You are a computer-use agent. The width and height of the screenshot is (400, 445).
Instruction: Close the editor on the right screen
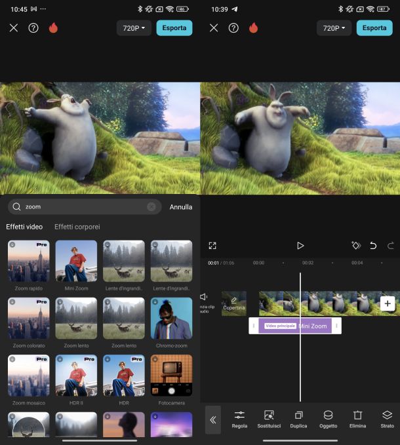[214, 28]
